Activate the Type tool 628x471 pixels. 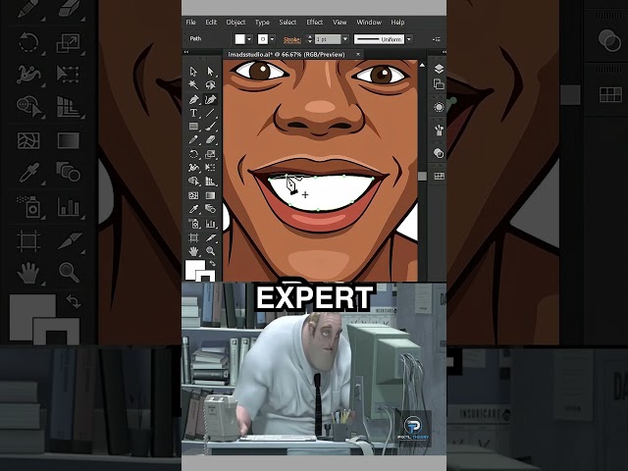(193, 113)
